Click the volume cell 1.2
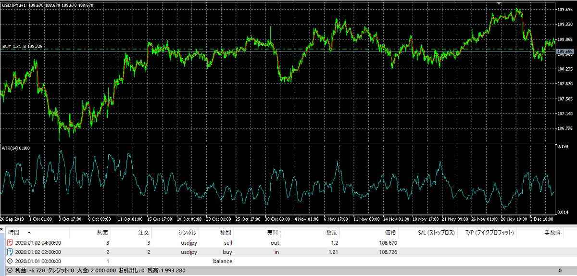Screen dimensions: 577x276 point(335,243)
